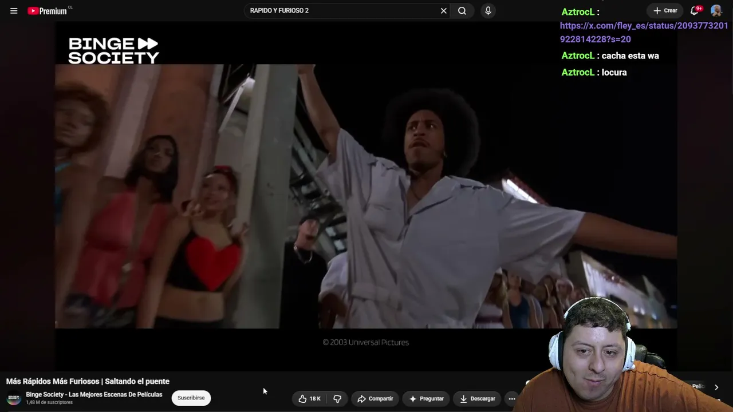Open the Crear menu
This screenshot has height=412, width=733.
[x=665, y=11]
